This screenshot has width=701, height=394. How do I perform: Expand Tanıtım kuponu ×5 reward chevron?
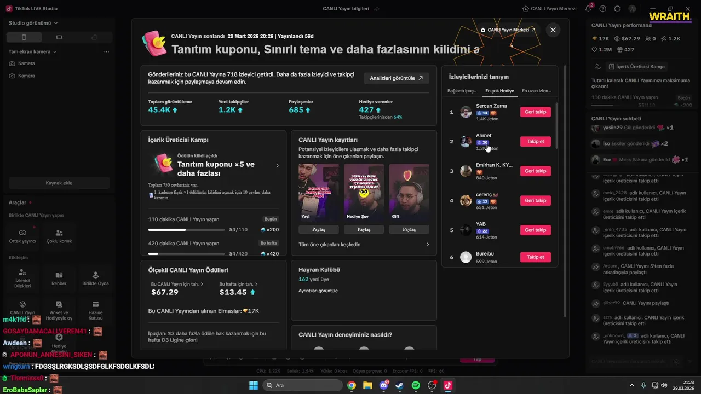click(x=277, y=165)
